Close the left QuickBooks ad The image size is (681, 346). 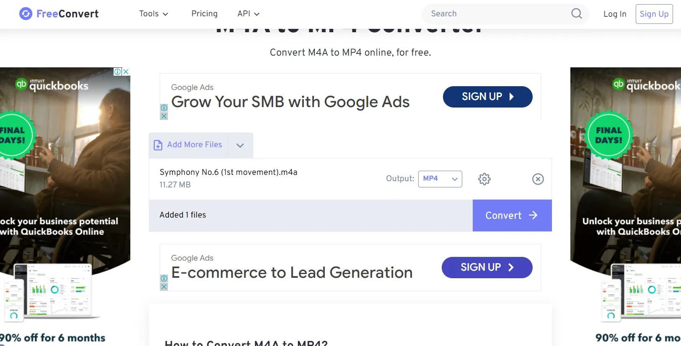(126, 72)
